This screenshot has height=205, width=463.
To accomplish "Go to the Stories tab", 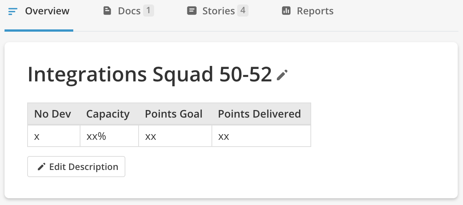I will (x=218, y=11).
